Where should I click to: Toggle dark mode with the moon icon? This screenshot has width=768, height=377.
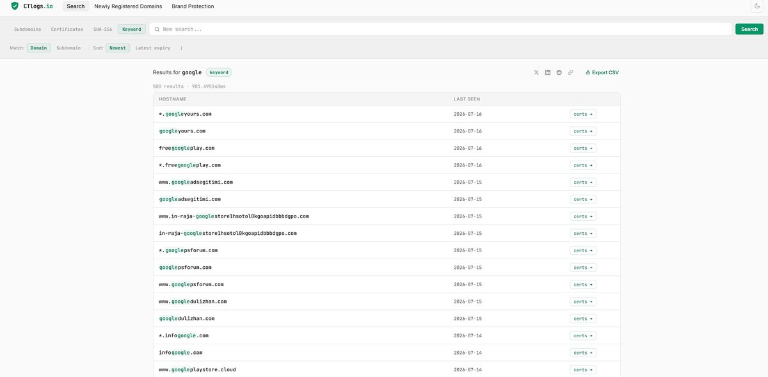coord(756,6)
